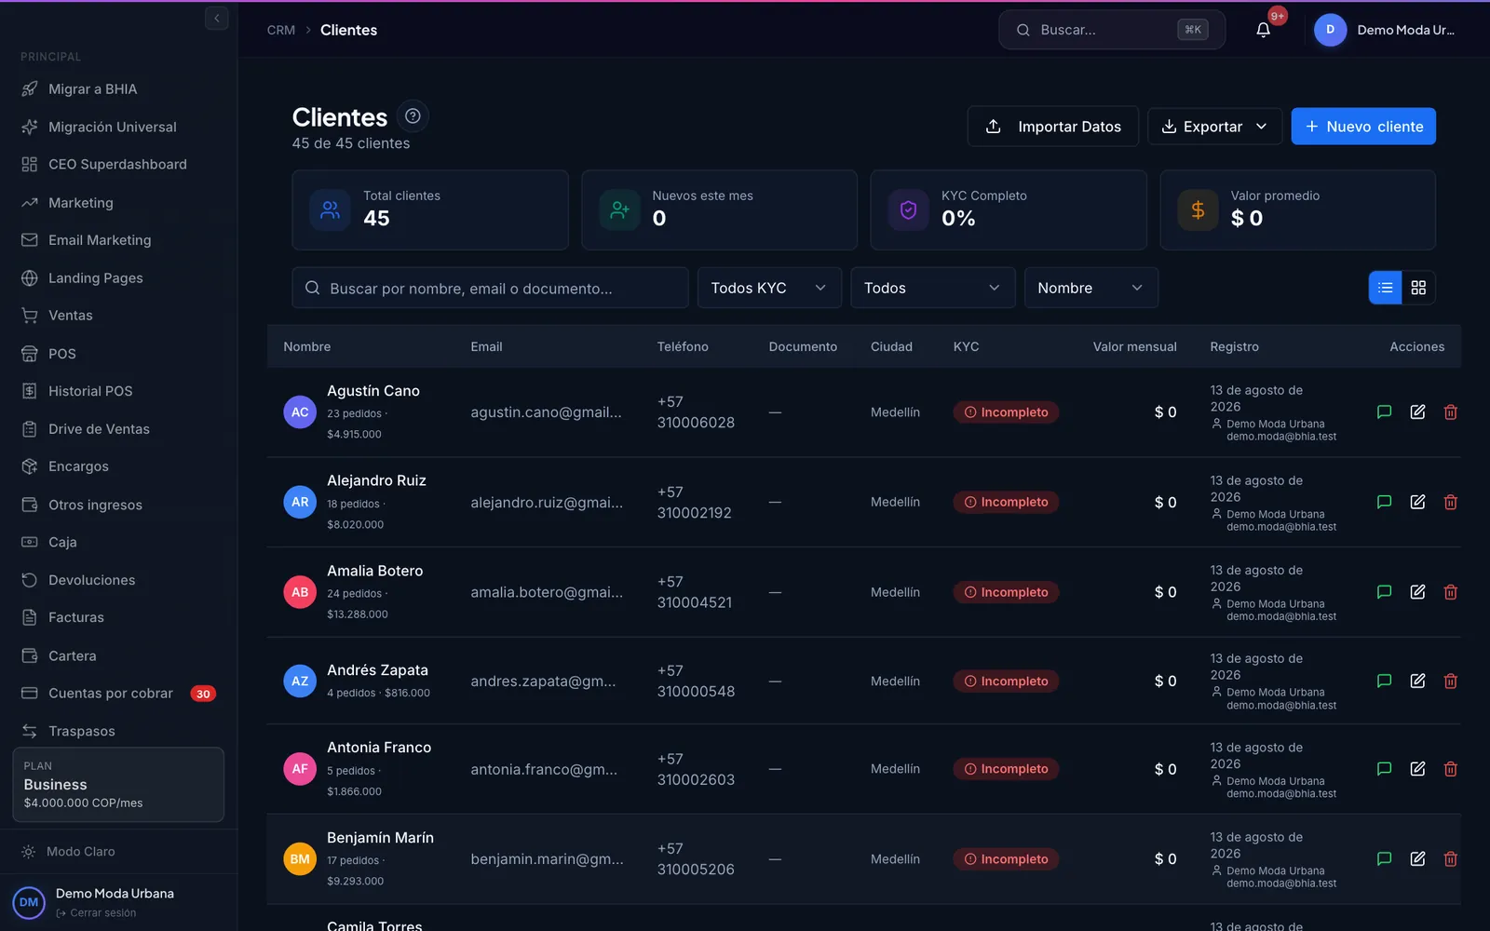Open the notifications bell

pyautogui.click(x=1263, y=30)
